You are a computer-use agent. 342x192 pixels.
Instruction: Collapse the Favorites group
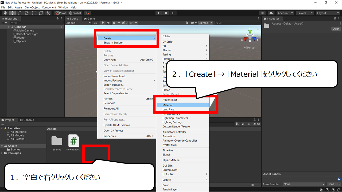(x=2, y=128)
